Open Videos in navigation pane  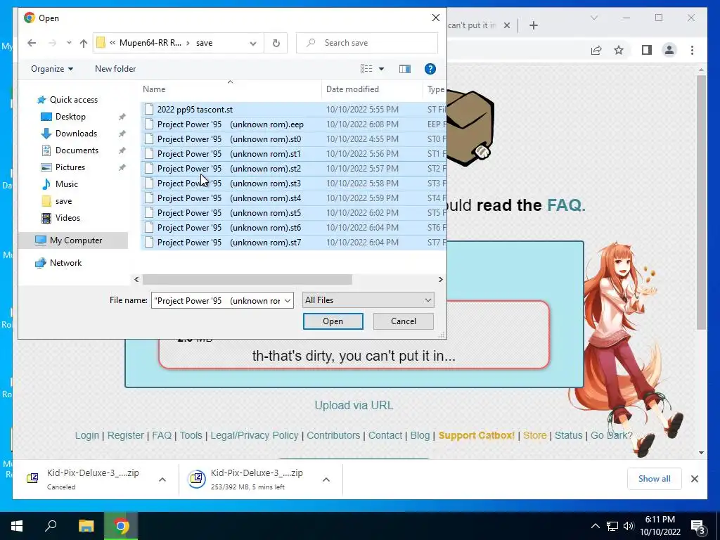[x=67, y=218]
